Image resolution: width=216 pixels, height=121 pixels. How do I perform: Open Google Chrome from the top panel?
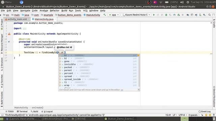tap(21, 2)
